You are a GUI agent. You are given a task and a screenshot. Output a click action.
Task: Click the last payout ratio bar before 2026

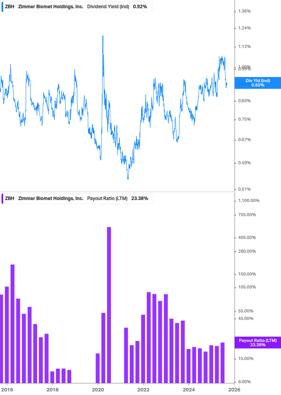(223, 363)
